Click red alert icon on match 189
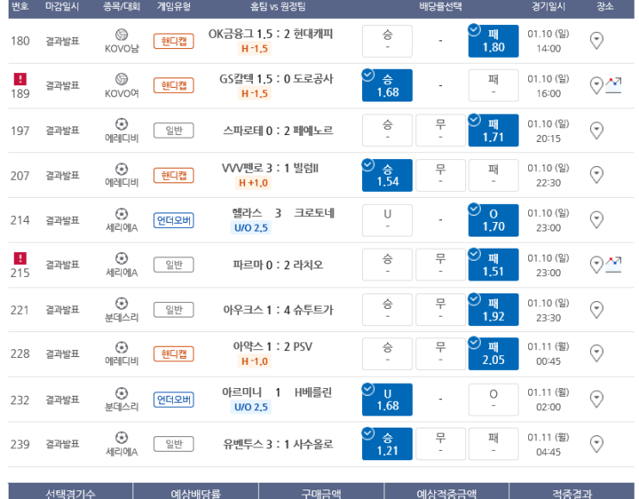The image size is (639, 499). (x=20, y=78)
